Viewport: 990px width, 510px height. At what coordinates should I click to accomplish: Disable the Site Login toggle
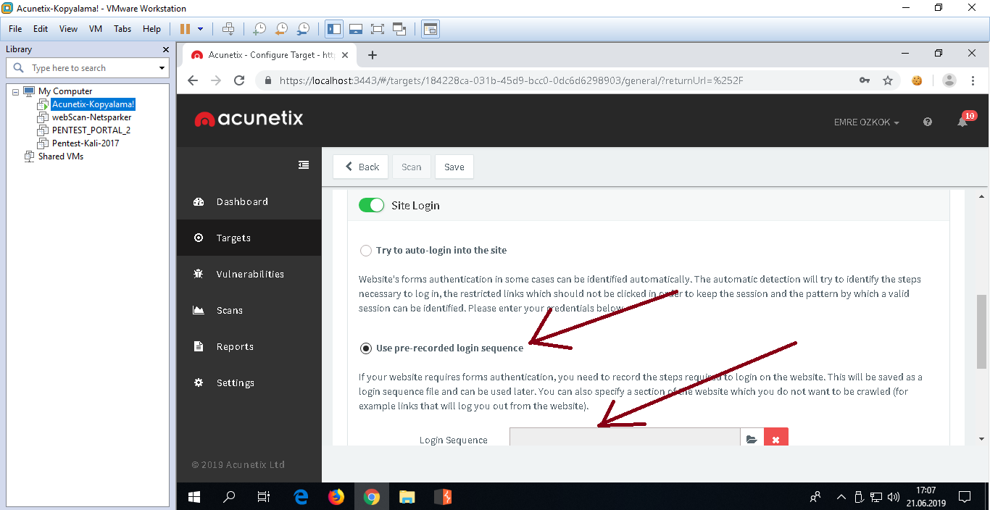(x=372, y=206)
